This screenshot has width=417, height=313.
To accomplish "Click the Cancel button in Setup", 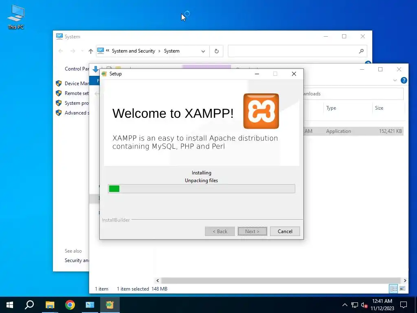I will [285, 231].
